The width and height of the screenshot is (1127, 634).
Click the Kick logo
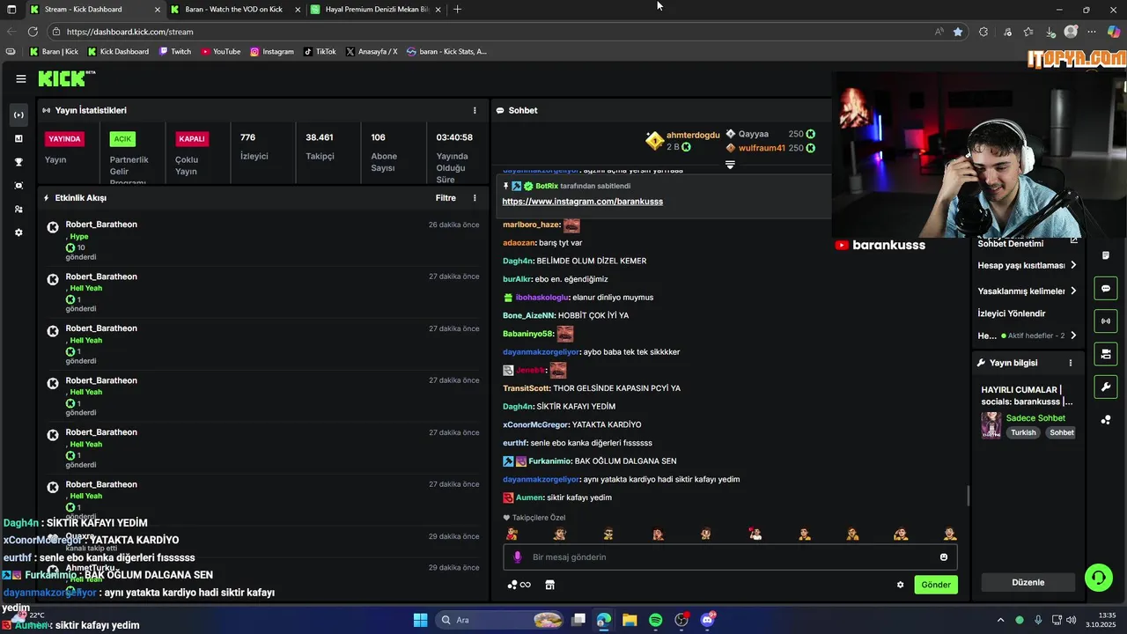point(66,78)
